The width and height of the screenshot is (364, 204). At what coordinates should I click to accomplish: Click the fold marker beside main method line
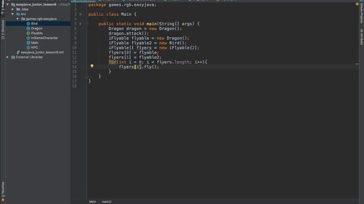point(87,24)
